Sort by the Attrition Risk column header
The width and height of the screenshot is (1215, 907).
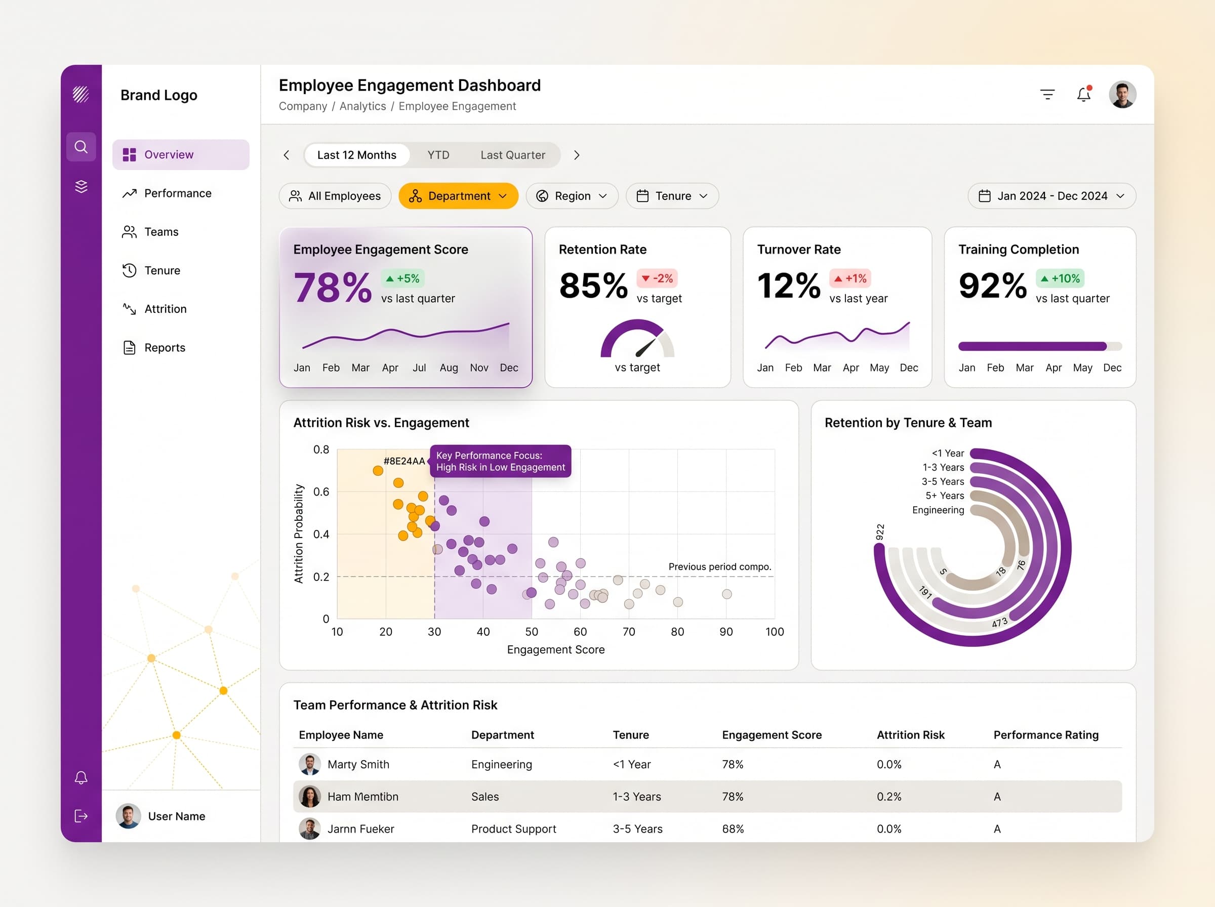point(910,734)
